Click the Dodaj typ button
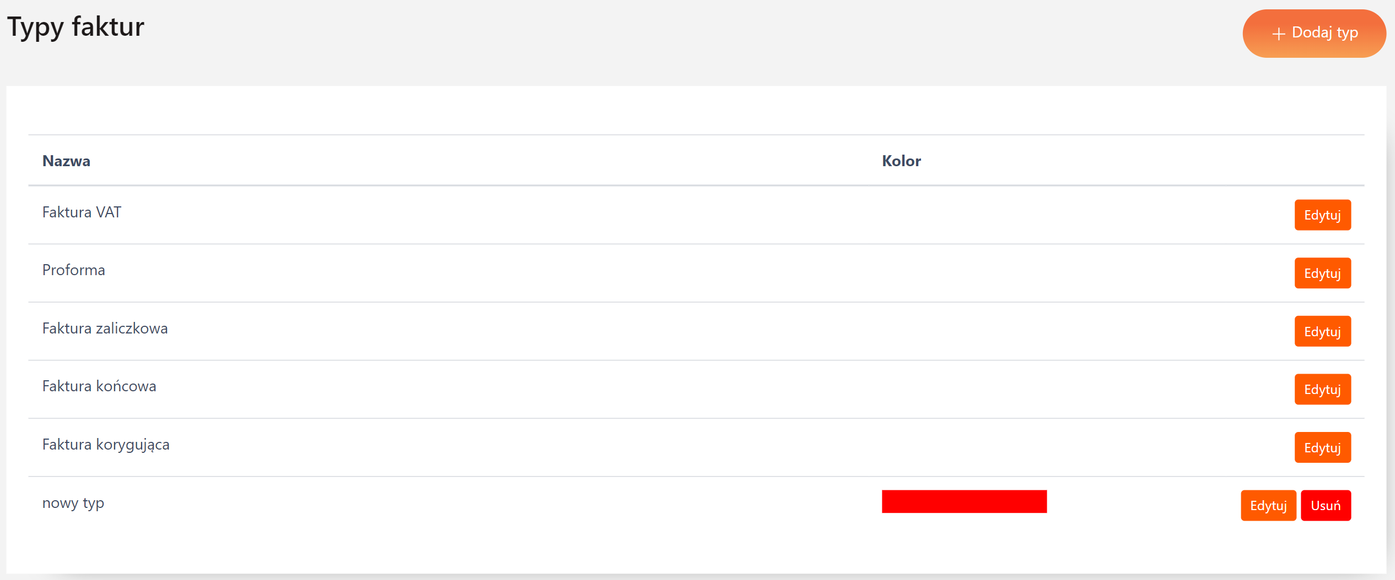 pyautogui.click(x=1313, y=34)
